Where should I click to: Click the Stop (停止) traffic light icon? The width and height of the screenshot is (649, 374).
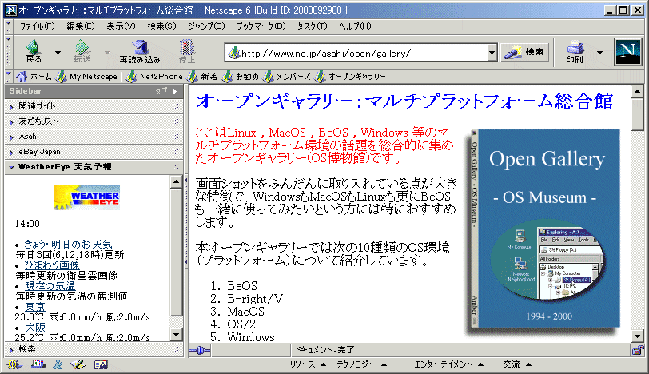(187, 46)
